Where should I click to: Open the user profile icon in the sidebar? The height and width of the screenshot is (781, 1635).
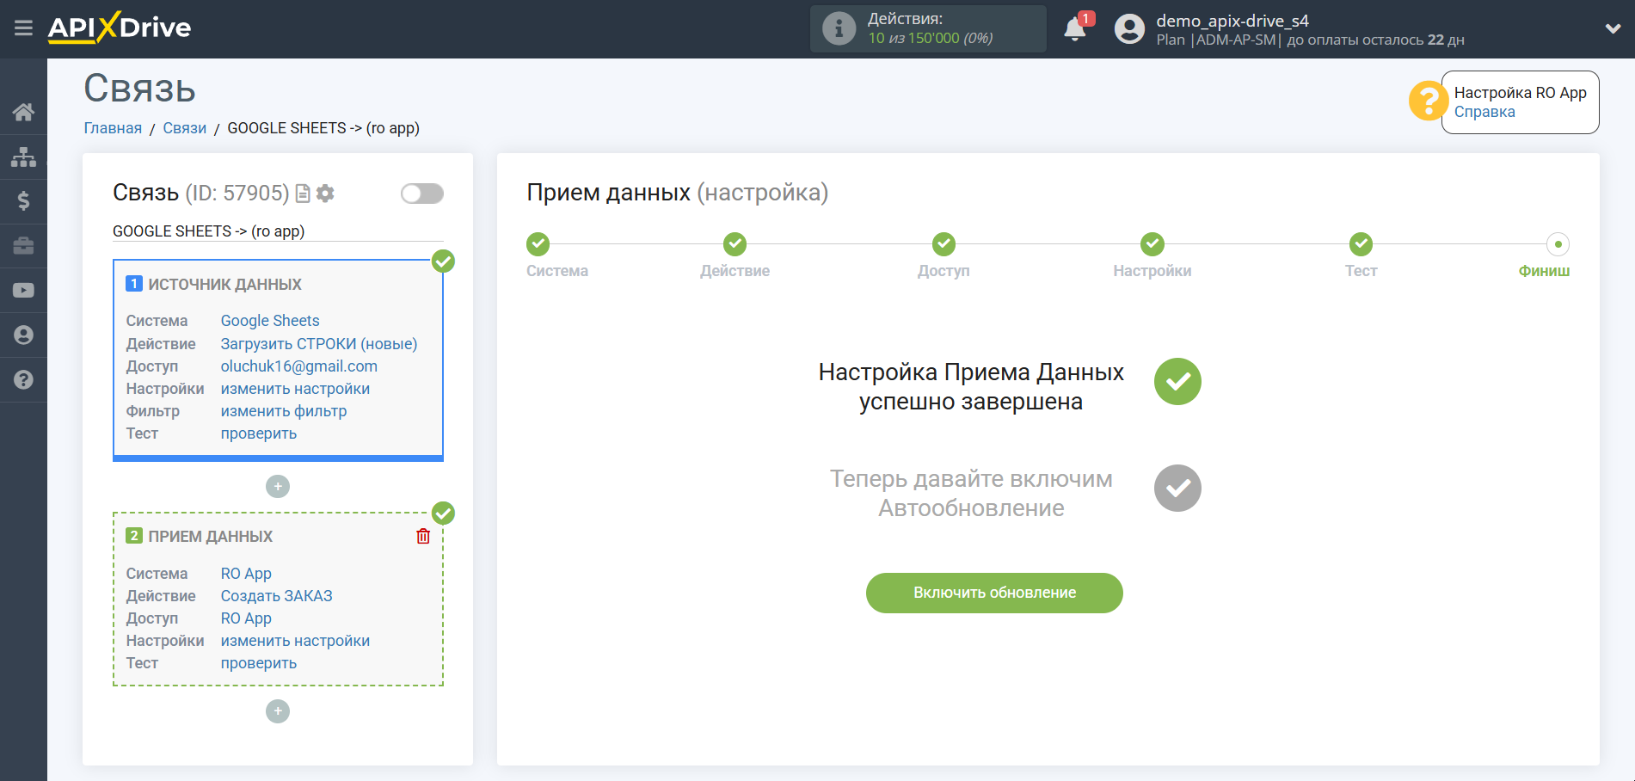point(23,335)
